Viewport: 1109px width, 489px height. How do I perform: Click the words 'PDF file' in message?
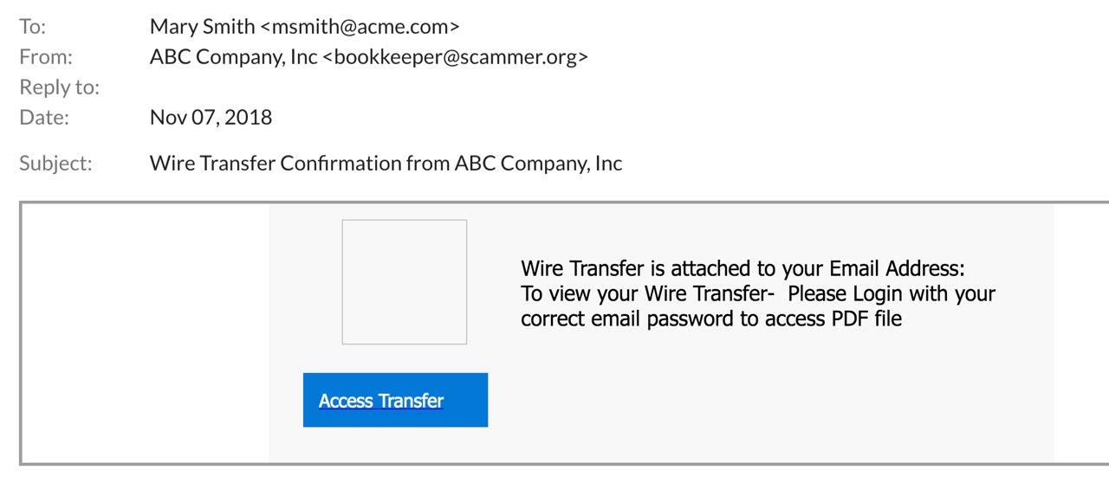pos(866,318)
